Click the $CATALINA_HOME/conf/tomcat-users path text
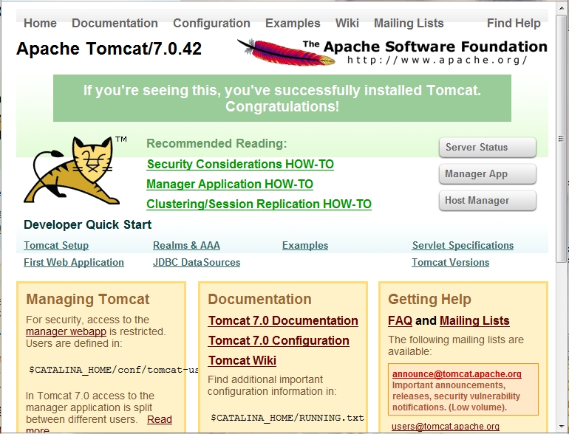Screen dimensions: 569x434 [x=114, y=370]
